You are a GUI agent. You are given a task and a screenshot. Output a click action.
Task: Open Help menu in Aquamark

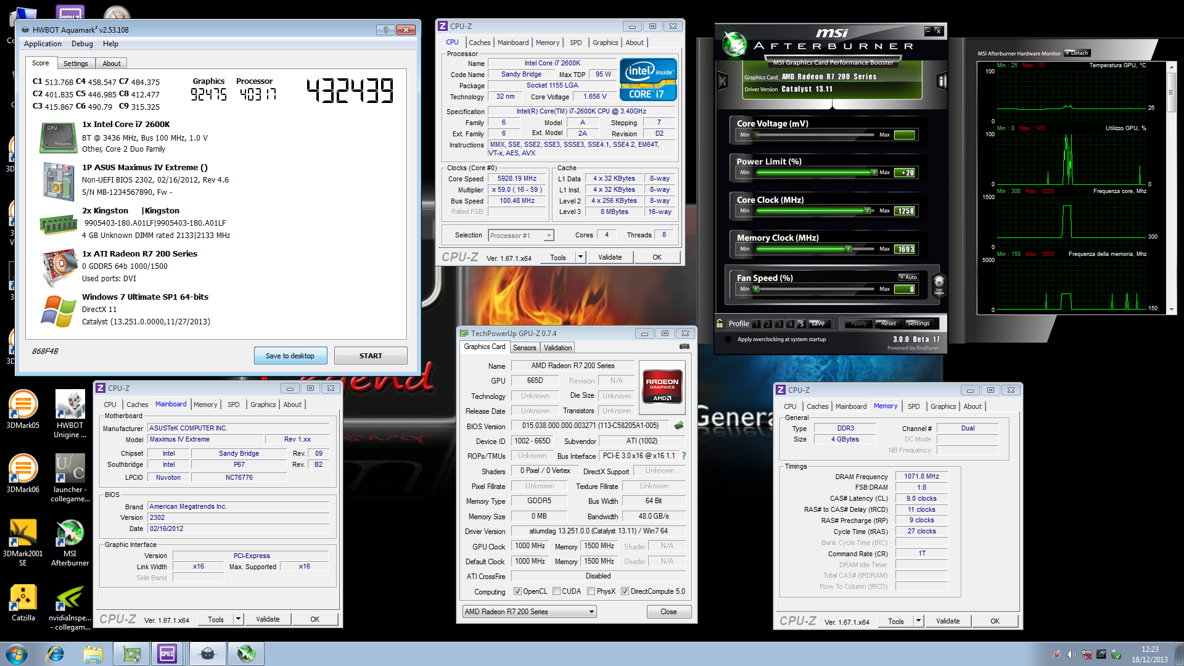[x=110, y=44]
